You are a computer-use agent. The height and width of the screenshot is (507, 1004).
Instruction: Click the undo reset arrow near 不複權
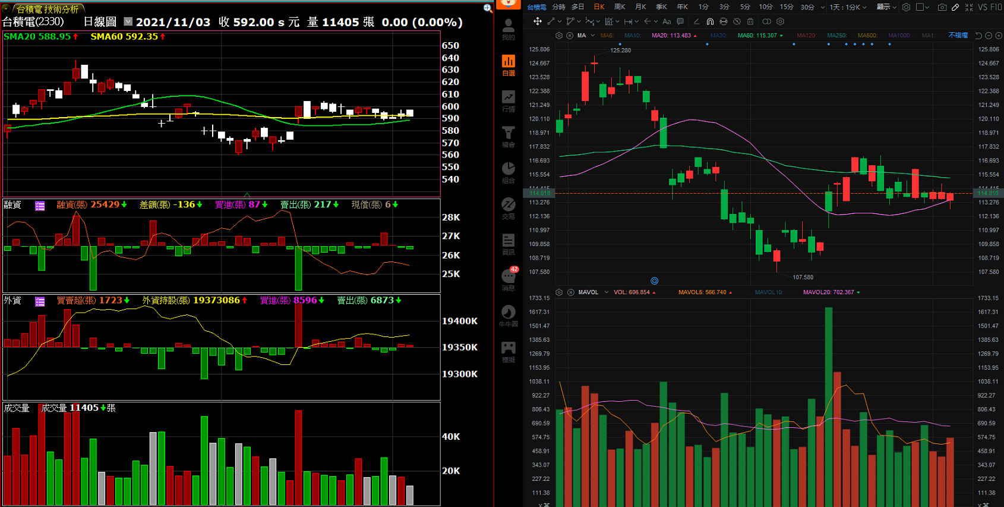(978, 36)
